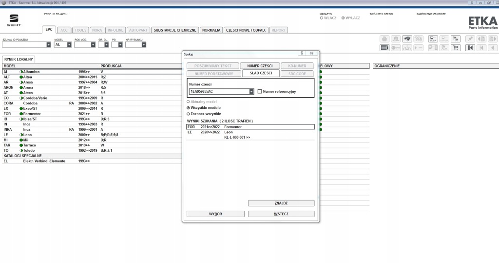Open the Substancje Chemiczne tab
This screenshot has height=263, width=499.
pyautogui.click(x=175, y=30)
